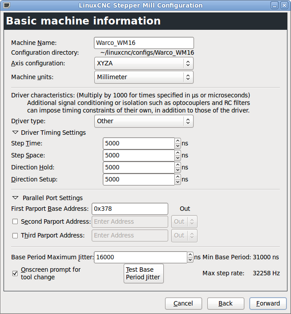
Task: Increase the Direction Hold value
Action: (178, 165)
